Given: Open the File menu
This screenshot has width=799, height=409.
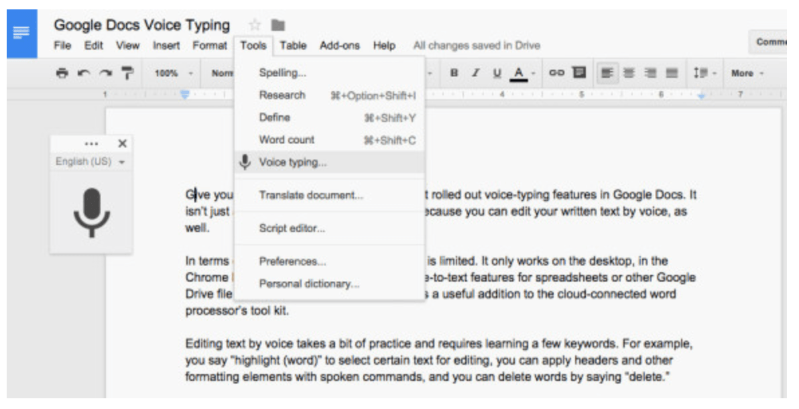Looking at the screenshot, I should 63,46.
